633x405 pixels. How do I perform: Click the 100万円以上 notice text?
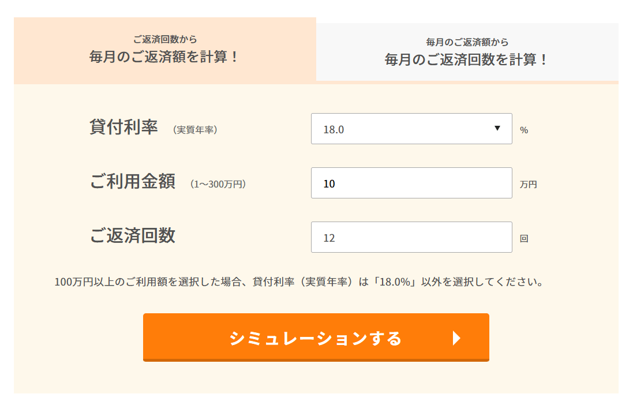tap(299, 283)
